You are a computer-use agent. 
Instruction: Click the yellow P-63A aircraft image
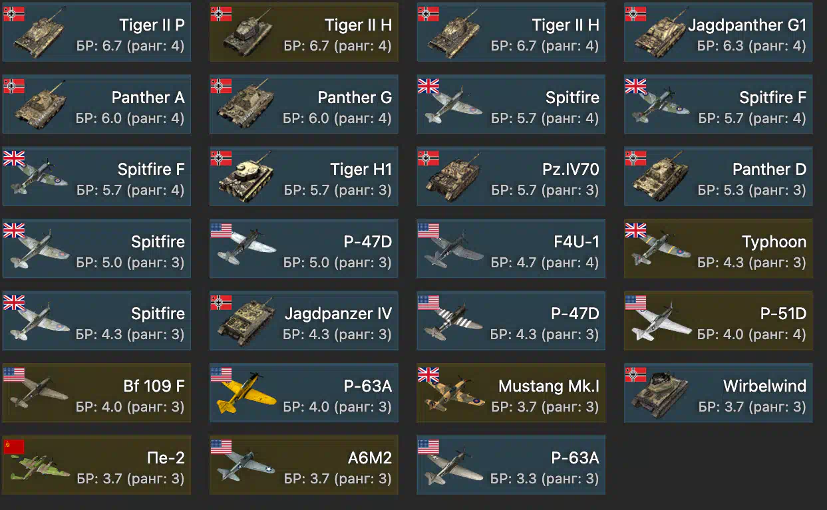point(246,396)
